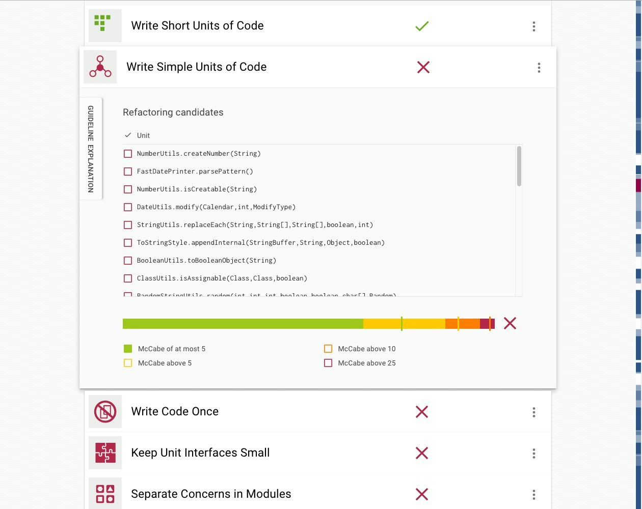Open three-dot menu for Keep Unit Interfaces Small

click(x=533, y=453)
